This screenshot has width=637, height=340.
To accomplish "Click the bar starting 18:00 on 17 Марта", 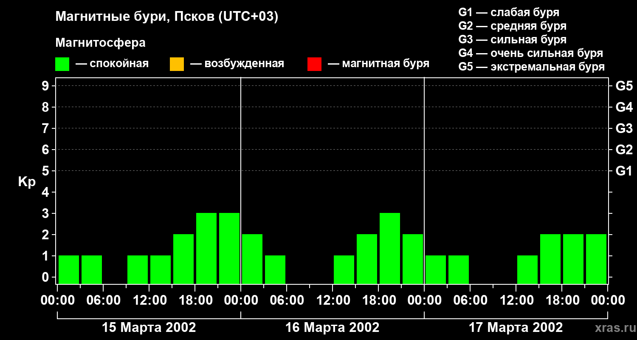I will click(573, 259).
